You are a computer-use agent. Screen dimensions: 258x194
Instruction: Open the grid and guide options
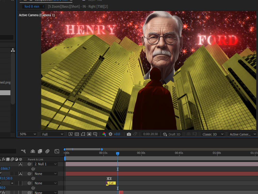95,134
